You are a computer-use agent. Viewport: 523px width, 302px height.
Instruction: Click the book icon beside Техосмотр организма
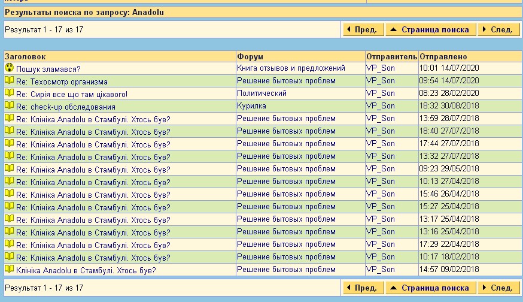[x=9, y=81]
